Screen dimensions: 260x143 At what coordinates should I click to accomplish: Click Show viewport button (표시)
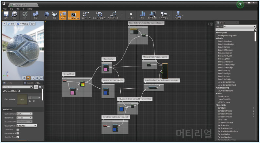[x=33, y=24]
